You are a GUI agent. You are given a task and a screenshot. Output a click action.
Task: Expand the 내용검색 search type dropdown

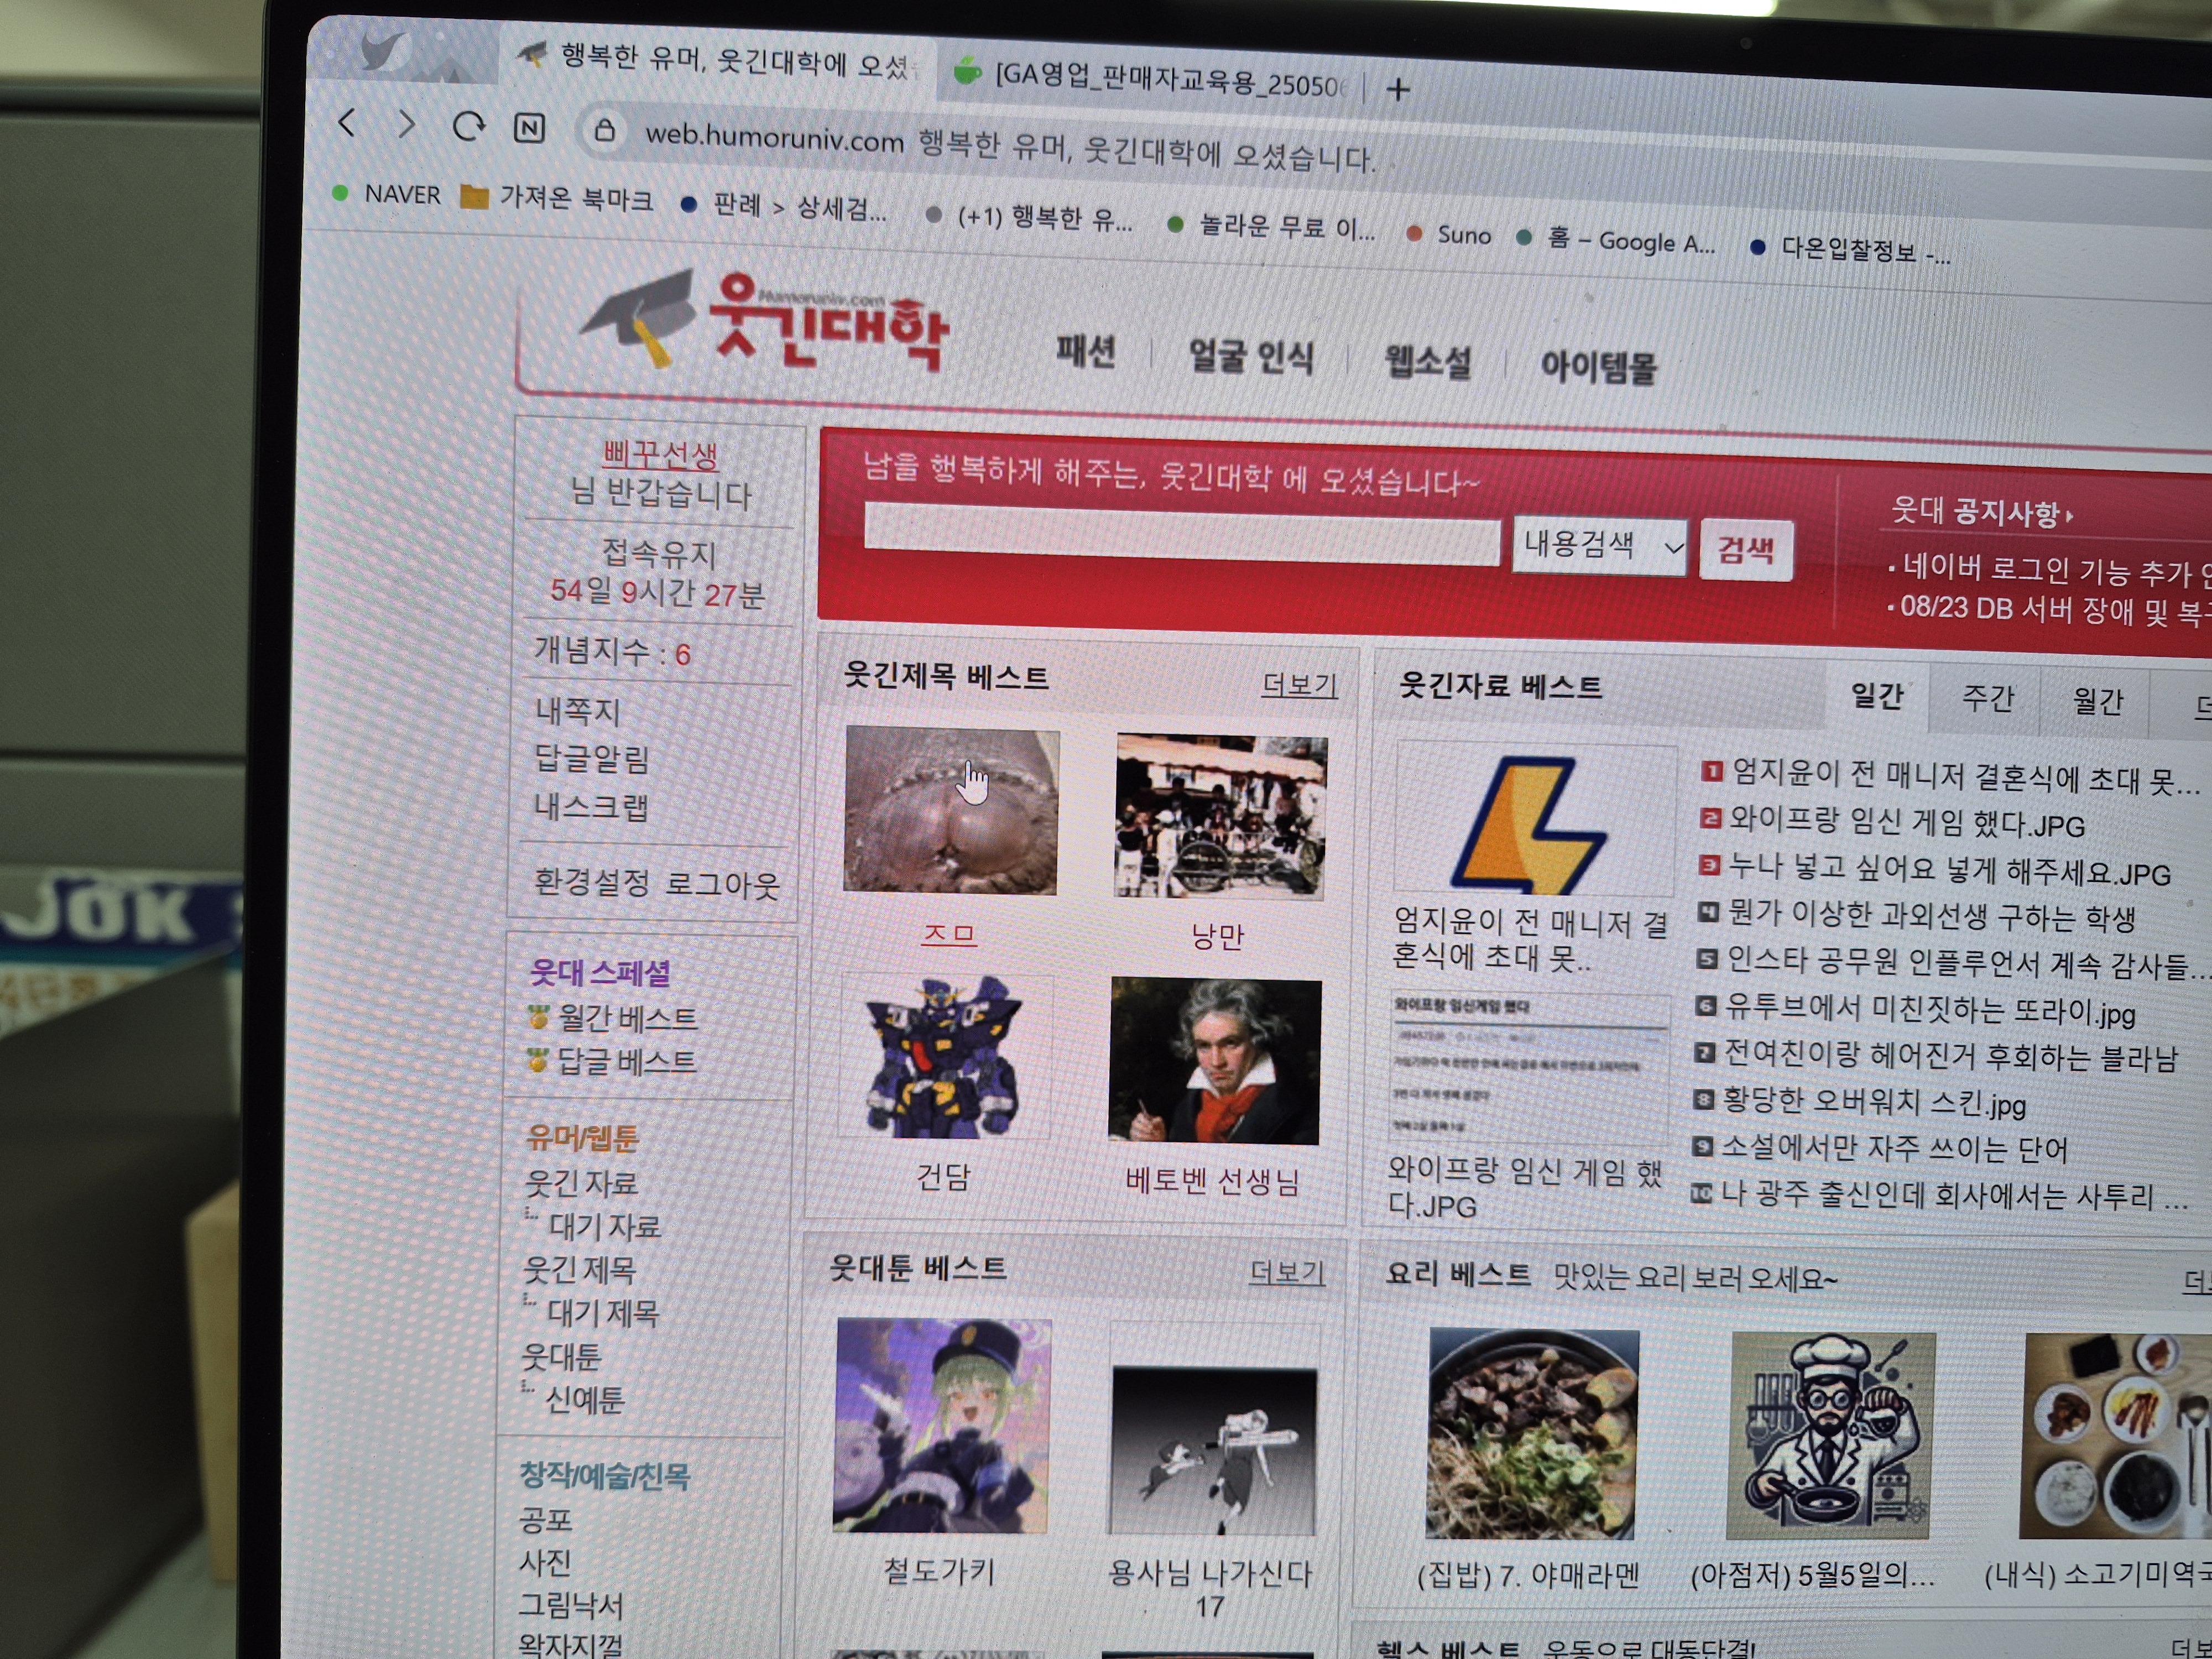[1600, 546]
